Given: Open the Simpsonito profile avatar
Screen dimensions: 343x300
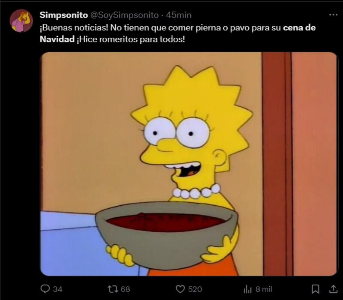Looking at the screenshot, I should pos(21,21).
